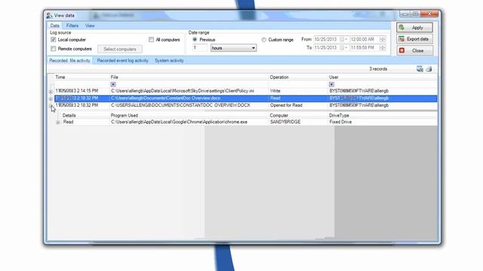Click the print icon beside 3 records
Screen dimensions: 483x271
[429, 69]
